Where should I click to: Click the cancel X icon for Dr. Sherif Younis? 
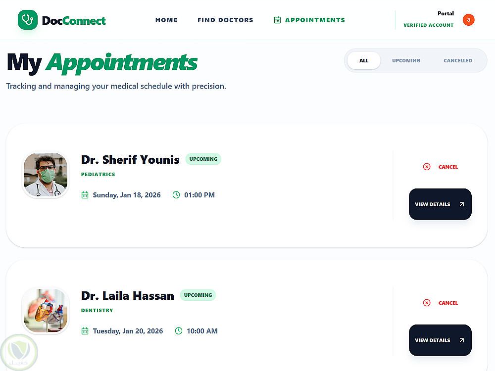point(427,167)
